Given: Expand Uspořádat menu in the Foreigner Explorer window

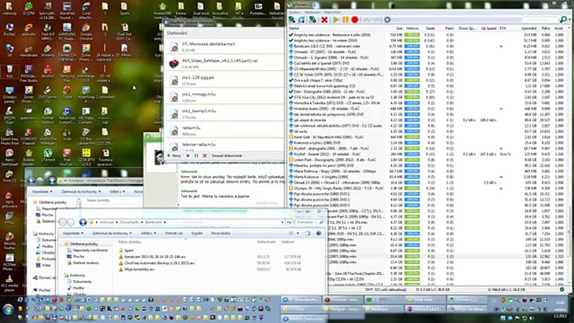Looking at the screenshot, I should pyautogui.click(x=43, y=192).
